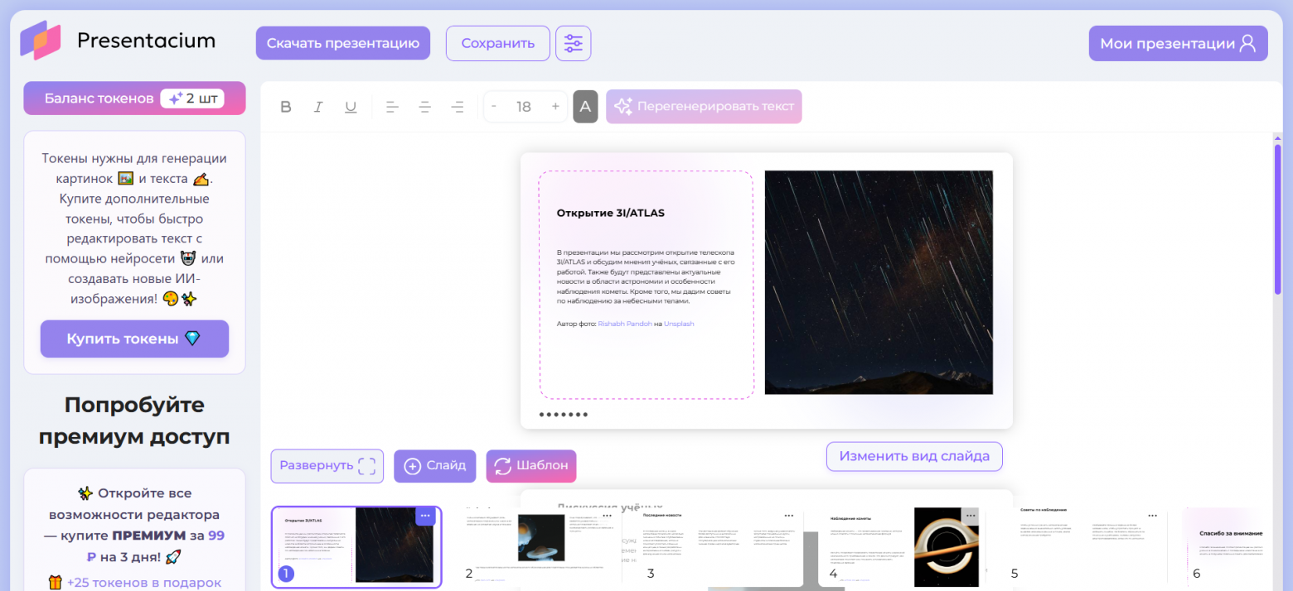Open Rishabh Pandoh photo author link
1293x591 pixels.
pyautogui.click(x=624, y=324)
